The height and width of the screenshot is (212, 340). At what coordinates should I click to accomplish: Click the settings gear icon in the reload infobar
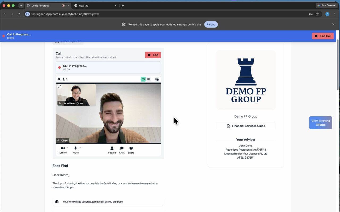coord(124,24)
